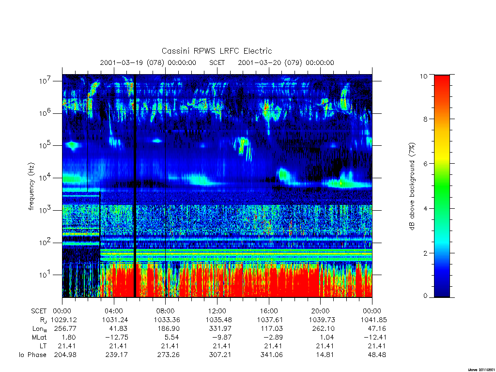Select end timestamp '2001-03-20 (079) 00:00:00'
Screen dimensions: 496x372
286,62
